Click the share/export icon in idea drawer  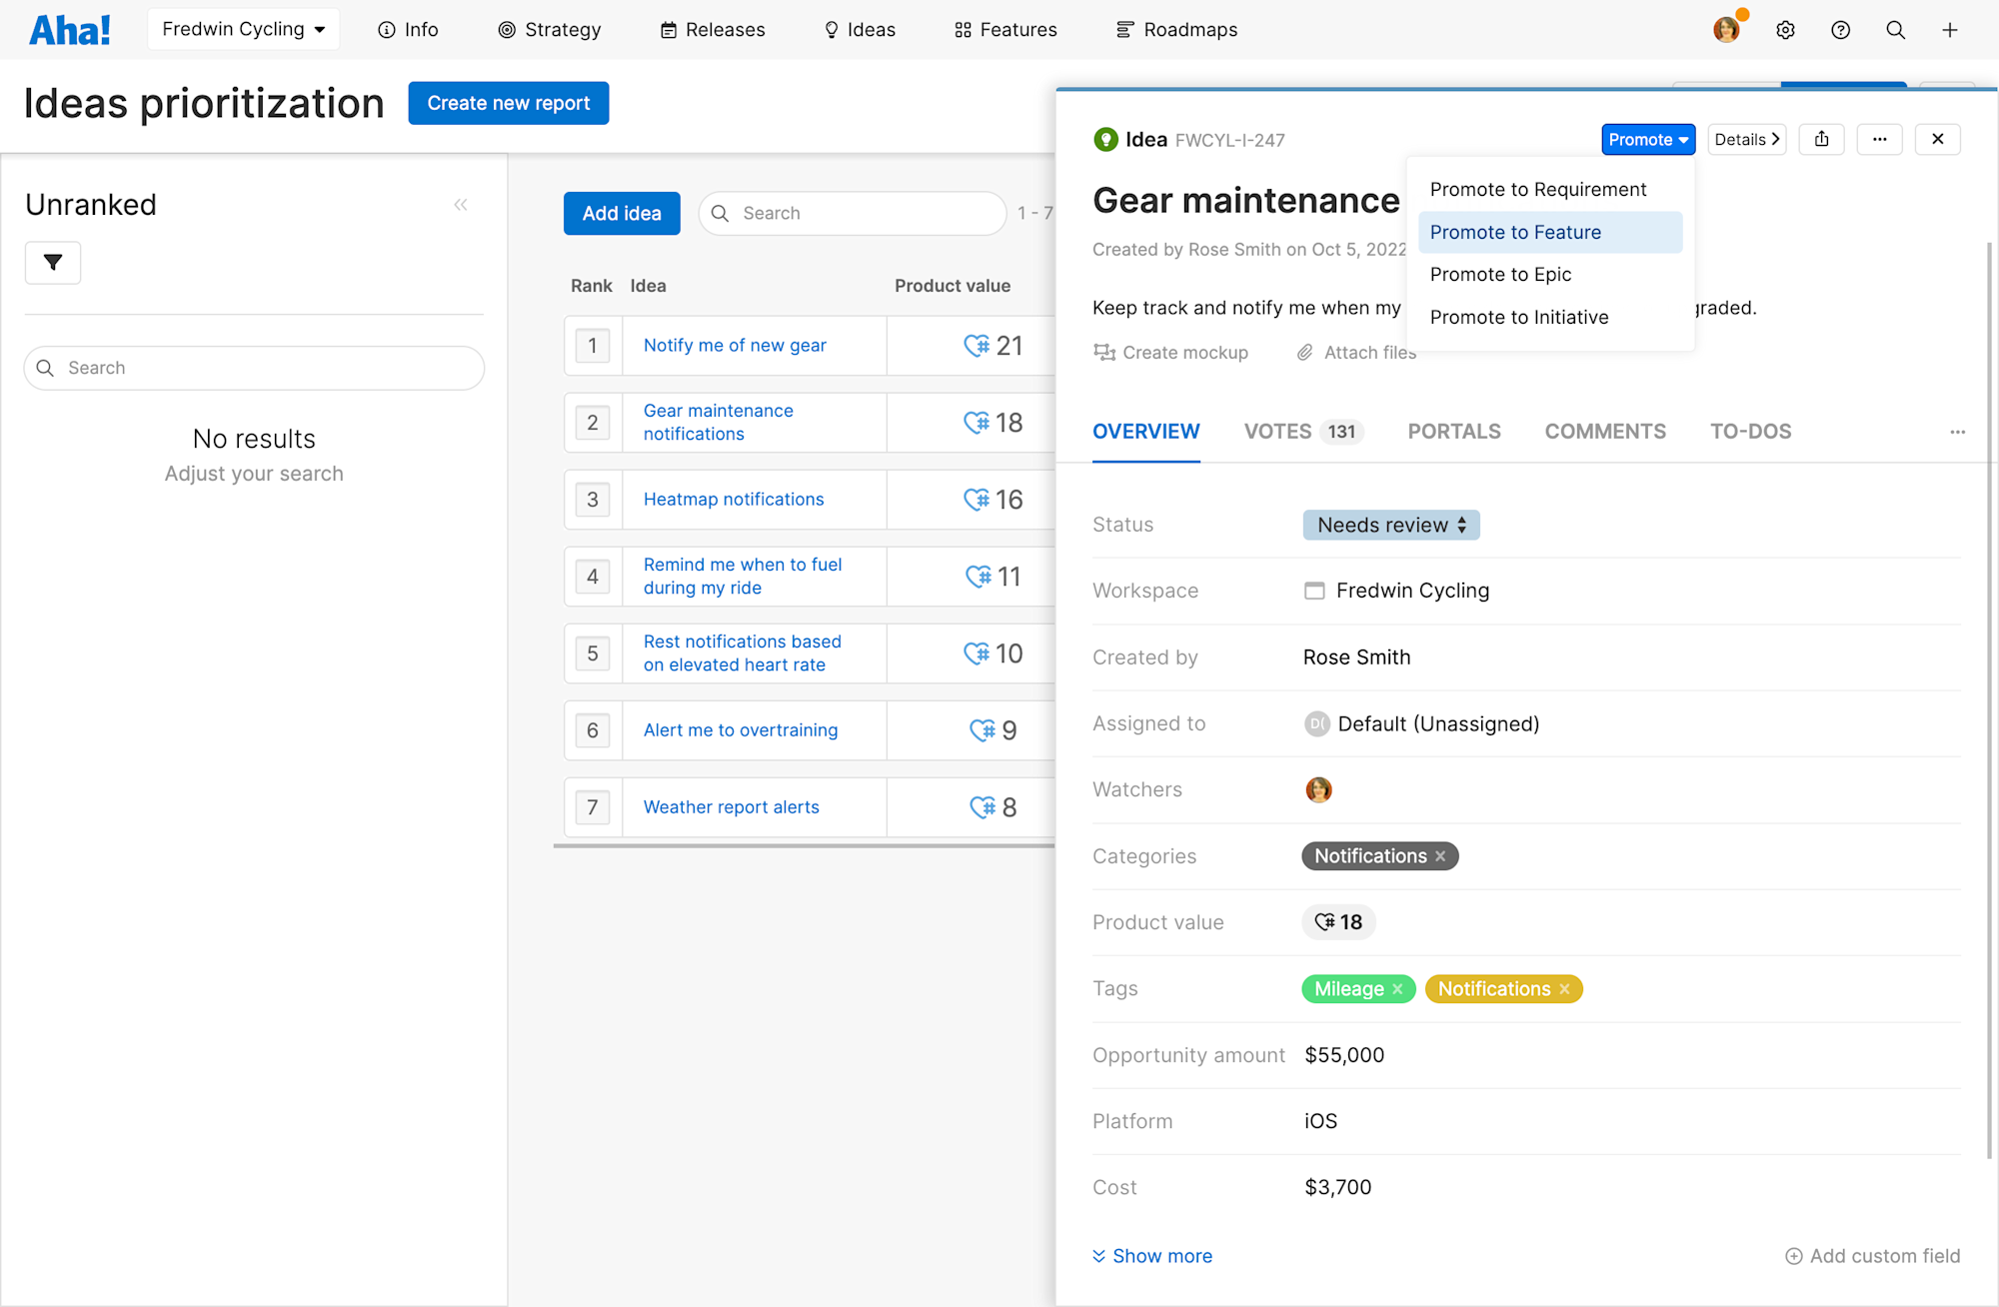pyautogui.click(x=1822, y=139)
